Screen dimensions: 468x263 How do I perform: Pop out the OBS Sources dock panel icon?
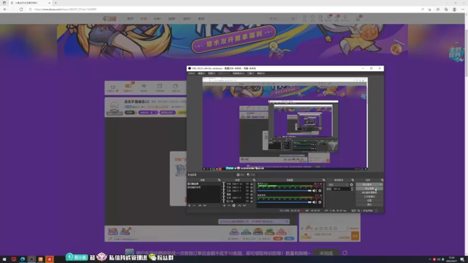point(254,180)
